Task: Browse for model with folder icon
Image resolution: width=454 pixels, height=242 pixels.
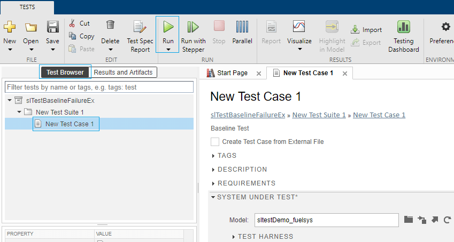Action: point(409,220)
